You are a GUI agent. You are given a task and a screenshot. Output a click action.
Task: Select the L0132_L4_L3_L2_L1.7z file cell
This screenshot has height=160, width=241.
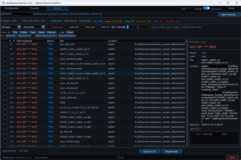(73, 93)
